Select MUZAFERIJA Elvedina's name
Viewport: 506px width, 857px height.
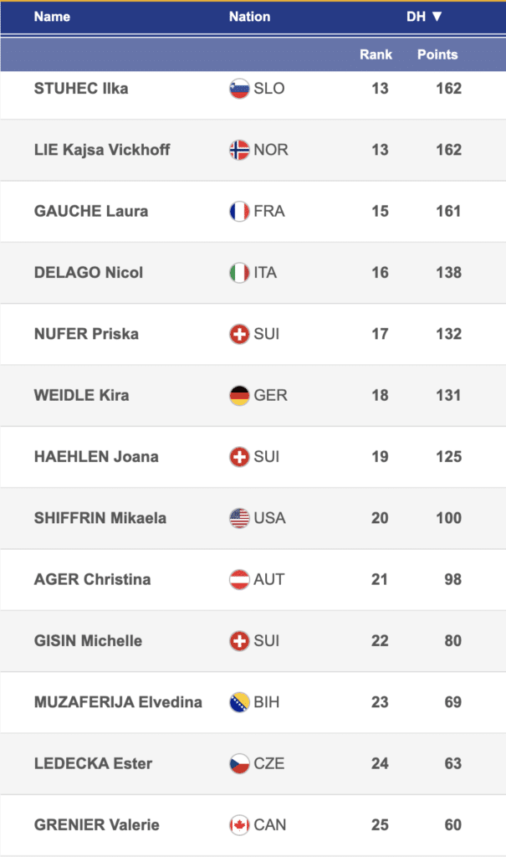118,702
